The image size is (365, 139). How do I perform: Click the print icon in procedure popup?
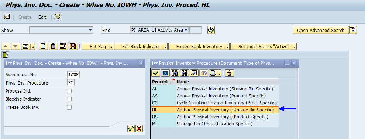(213, 73)
